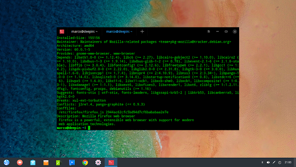Click 'Description: Mozilla Firefox web browser' line
The width and height of the screenshot is (296, 167).
pyautogui.click(x=96, y=116)
